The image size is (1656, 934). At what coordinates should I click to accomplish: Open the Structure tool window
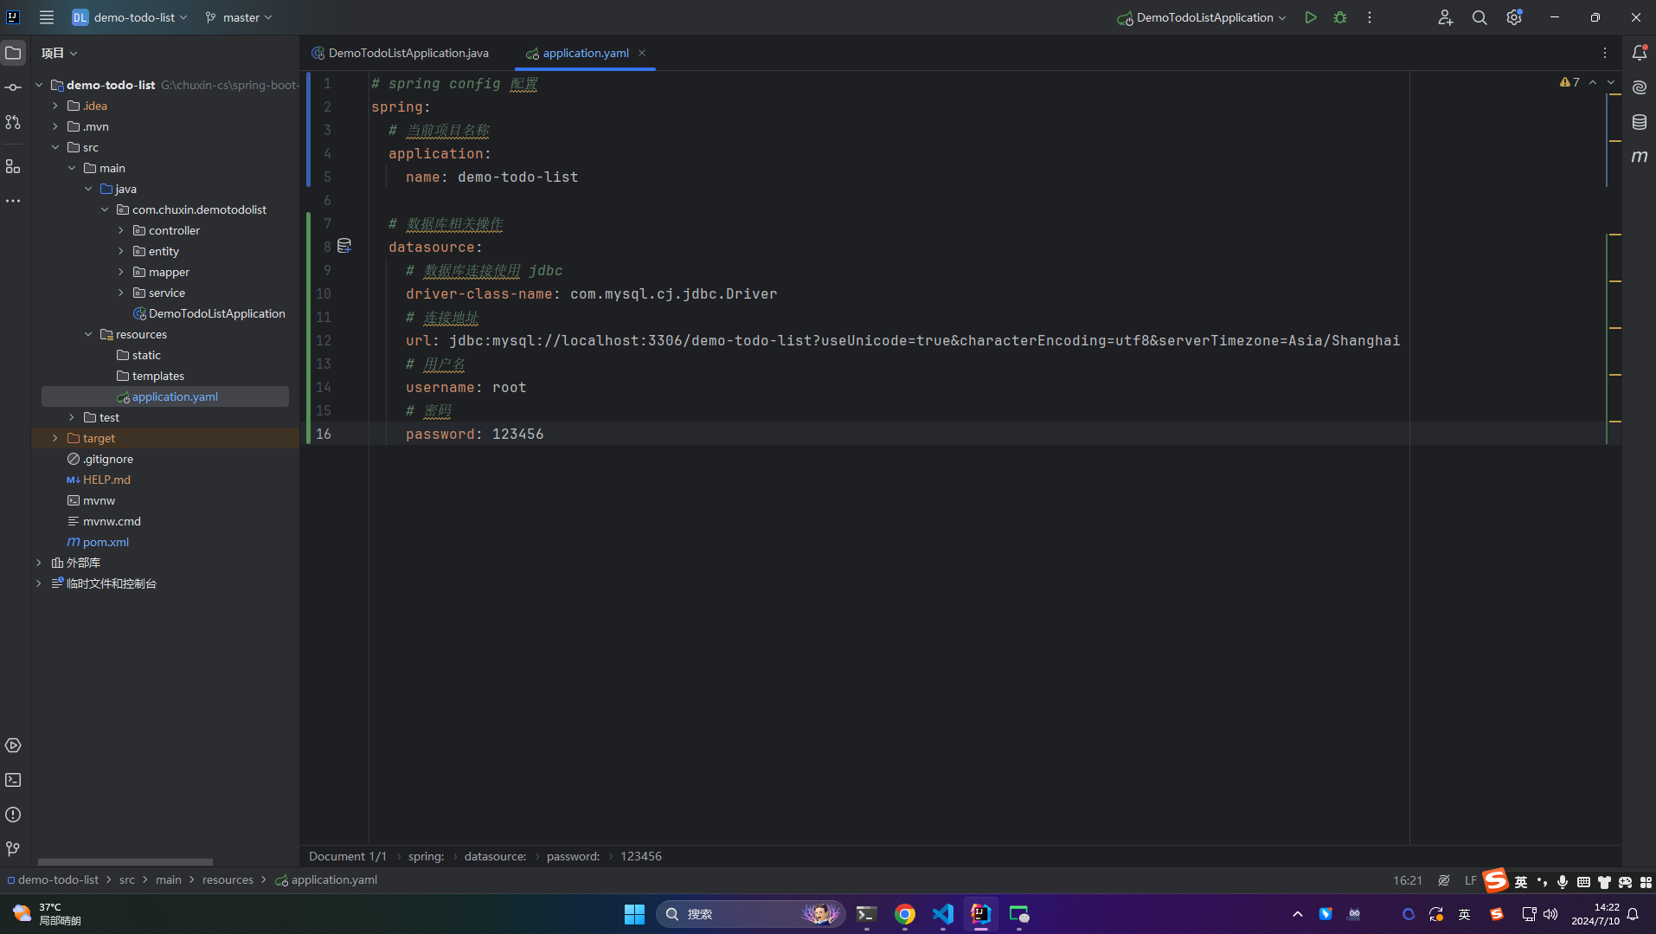pos(13,166)
